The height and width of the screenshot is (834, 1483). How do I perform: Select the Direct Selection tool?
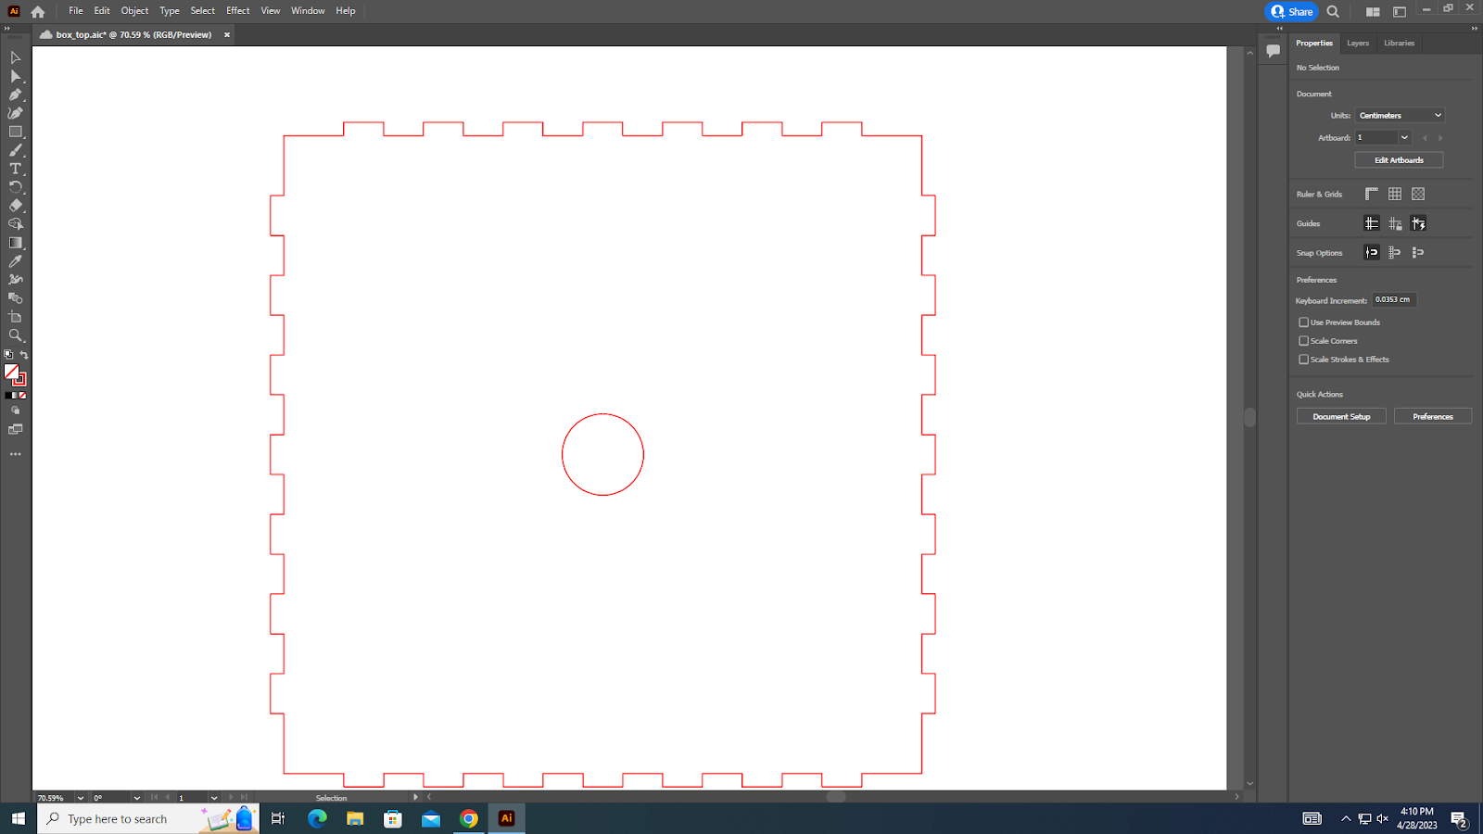click(x=15, y=76)
